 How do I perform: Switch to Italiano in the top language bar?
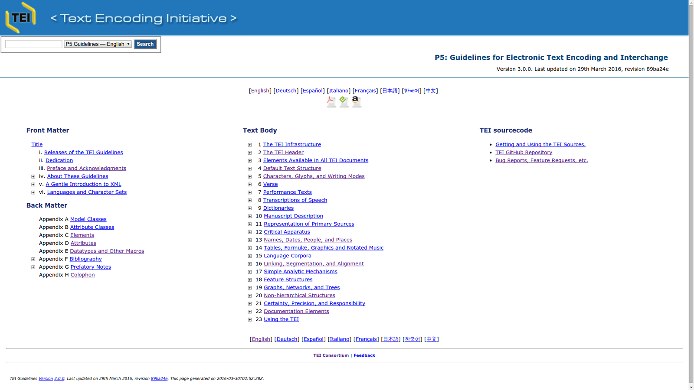(338, 91)
